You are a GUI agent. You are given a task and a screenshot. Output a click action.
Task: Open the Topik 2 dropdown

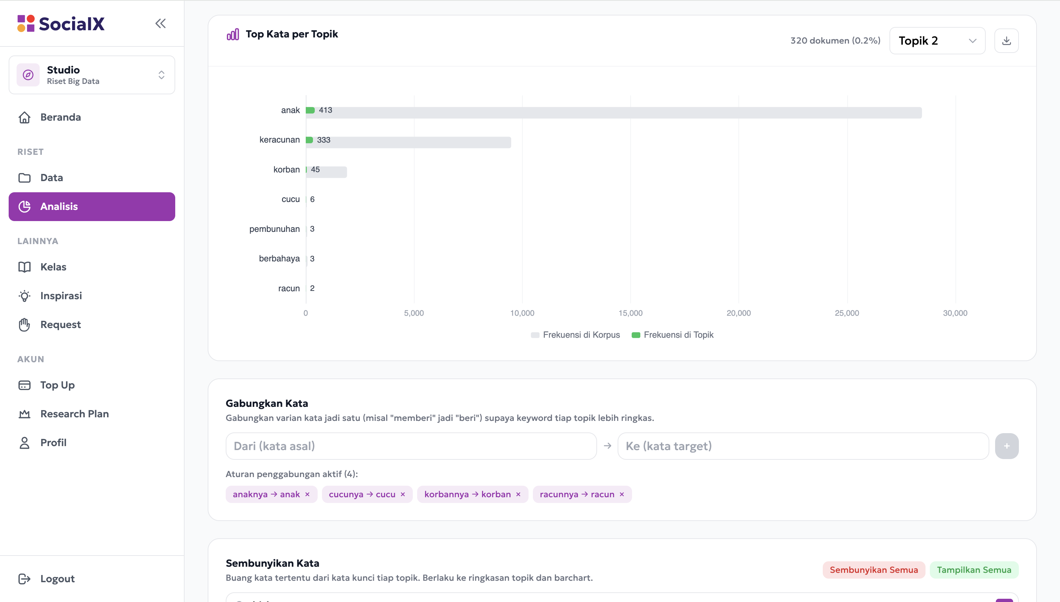click(x=937, y=41)
